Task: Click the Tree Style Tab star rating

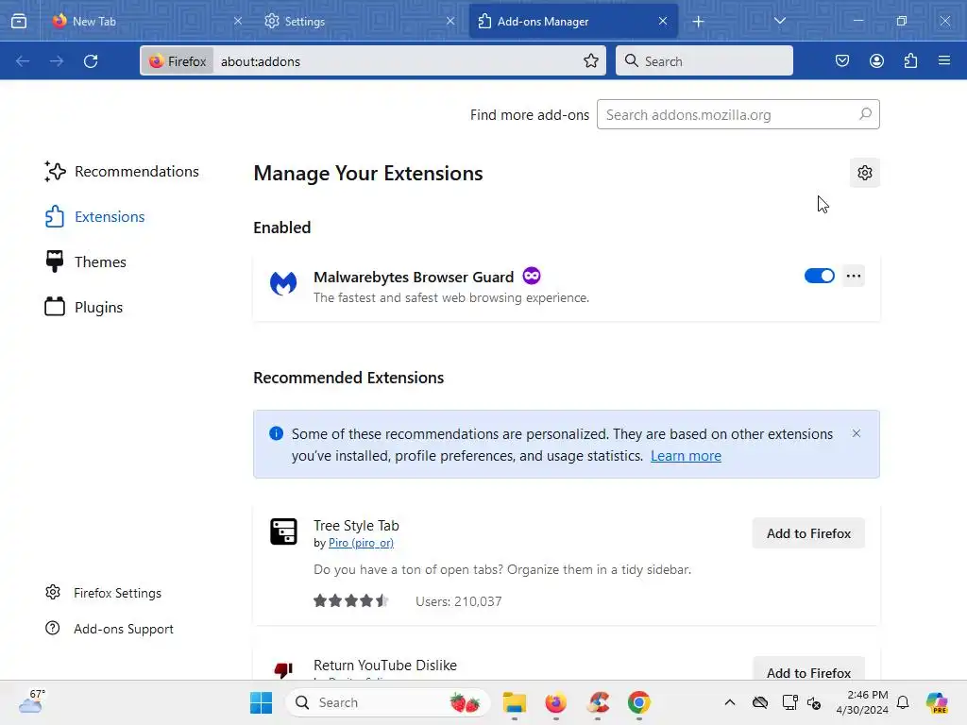Action: pos(351,600)
